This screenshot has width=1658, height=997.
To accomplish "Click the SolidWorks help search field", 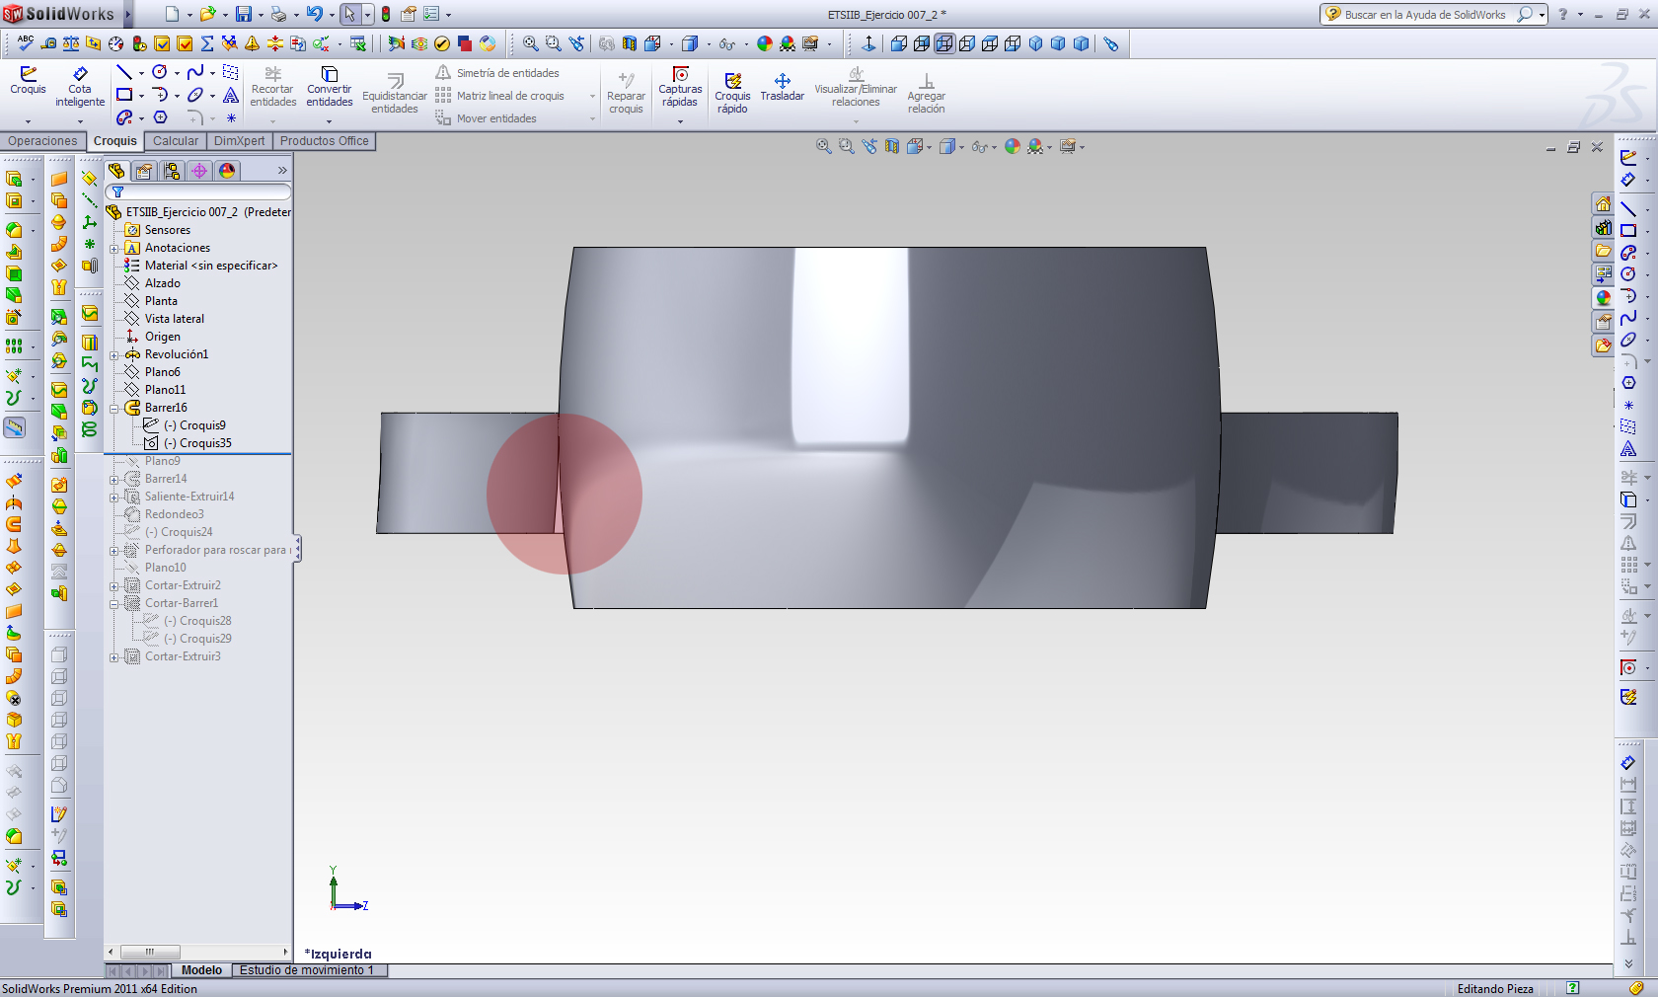I will tap(1425, 15).
